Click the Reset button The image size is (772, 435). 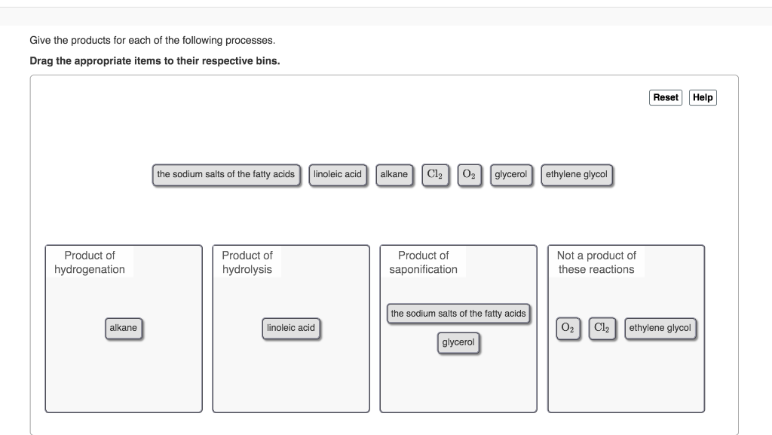(666, 97)
